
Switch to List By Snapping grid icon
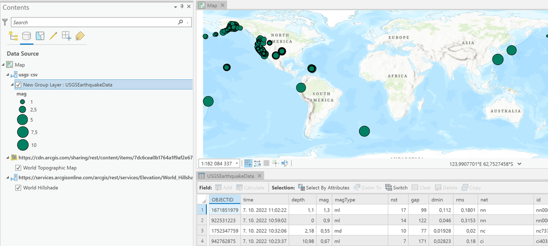pyautogui.click(x=66, y=36)
